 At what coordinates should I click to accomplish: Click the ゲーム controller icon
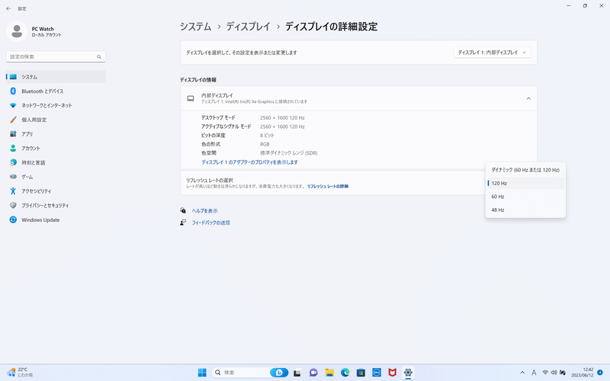tap(13, 177)
